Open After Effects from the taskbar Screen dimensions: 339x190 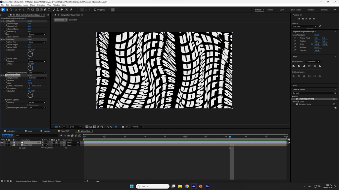pyautogui.click(x=194, y=186)
